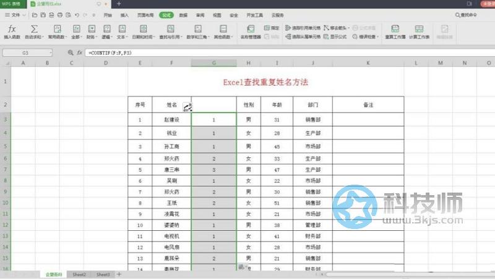Click the title cell 'Excel查找重复姓名方法'
Viewport: 495px width, 279px height.
tap(265, 82)
